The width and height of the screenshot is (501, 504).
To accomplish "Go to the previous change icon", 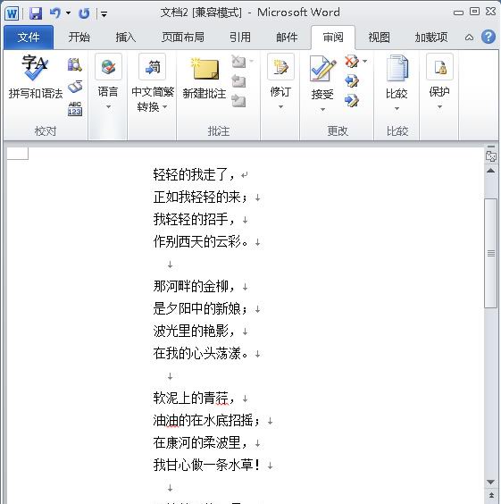I will tap(351, 81).
